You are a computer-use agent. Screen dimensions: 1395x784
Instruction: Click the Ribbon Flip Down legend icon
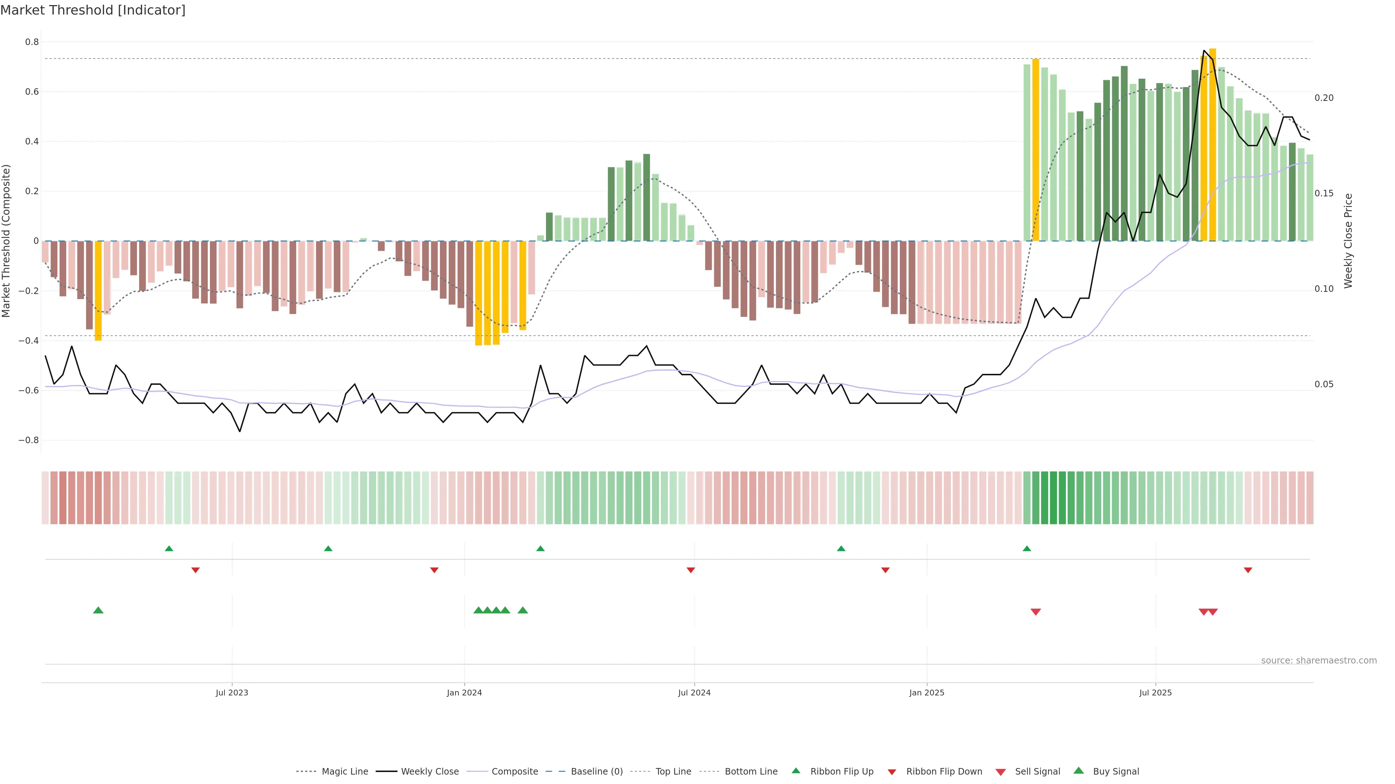point(891,772)
